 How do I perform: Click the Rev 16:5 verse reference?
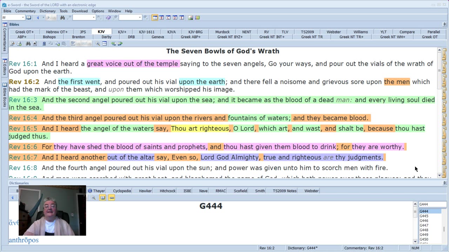click(x=23, y=128)
